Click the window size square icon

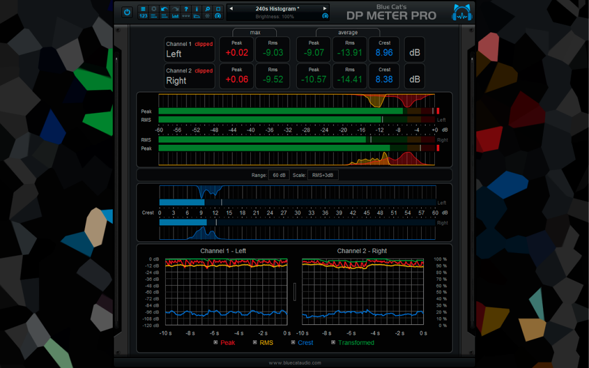[218, 9]
